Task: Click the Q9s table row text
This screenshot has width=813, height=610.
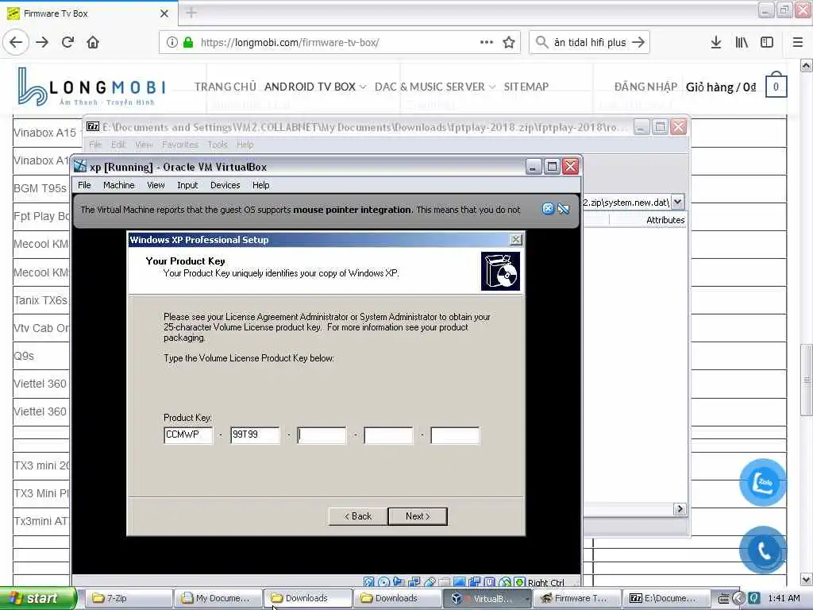Action: 24,356
